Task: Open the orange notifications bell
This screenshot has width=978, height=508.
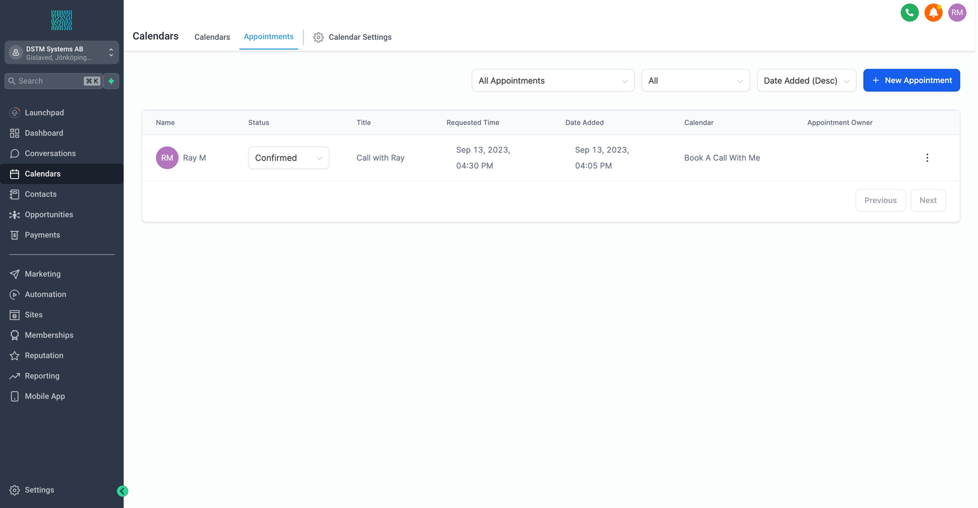Action: [933, 12]
